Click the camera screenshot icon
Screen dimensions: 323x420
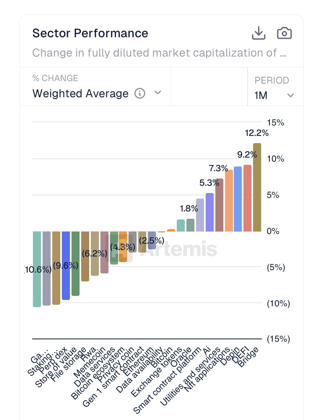[x=284, y=33]
